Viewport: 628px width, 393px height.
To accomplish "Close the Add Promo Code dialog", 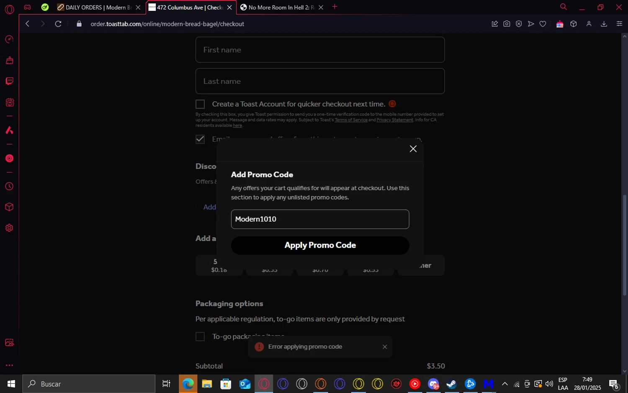I will (413, 149).
